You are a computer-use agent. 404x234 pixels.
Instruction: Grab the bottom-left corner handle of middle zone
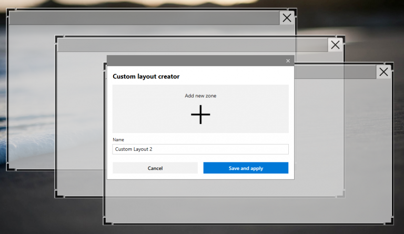[59, 194]
